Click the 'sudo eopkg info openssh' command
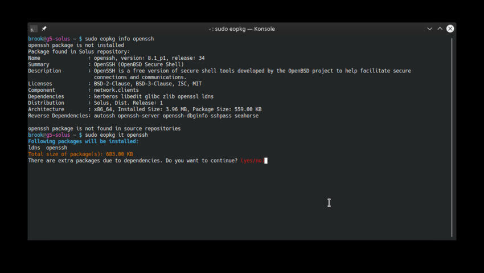The height and width of the screenshot is (273, 484). (x=119, y=39)
